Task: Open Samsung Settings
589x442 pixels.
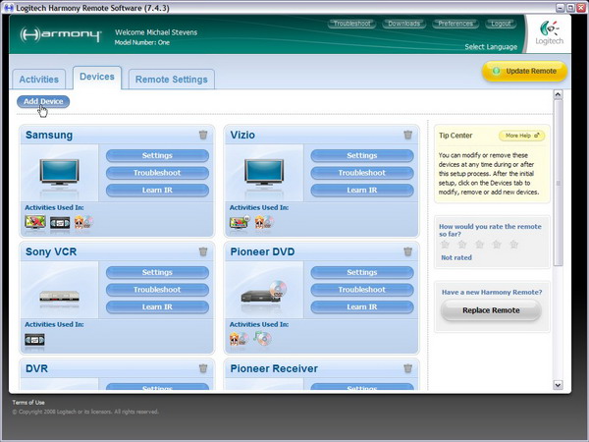Action: (x=157, y=155)
